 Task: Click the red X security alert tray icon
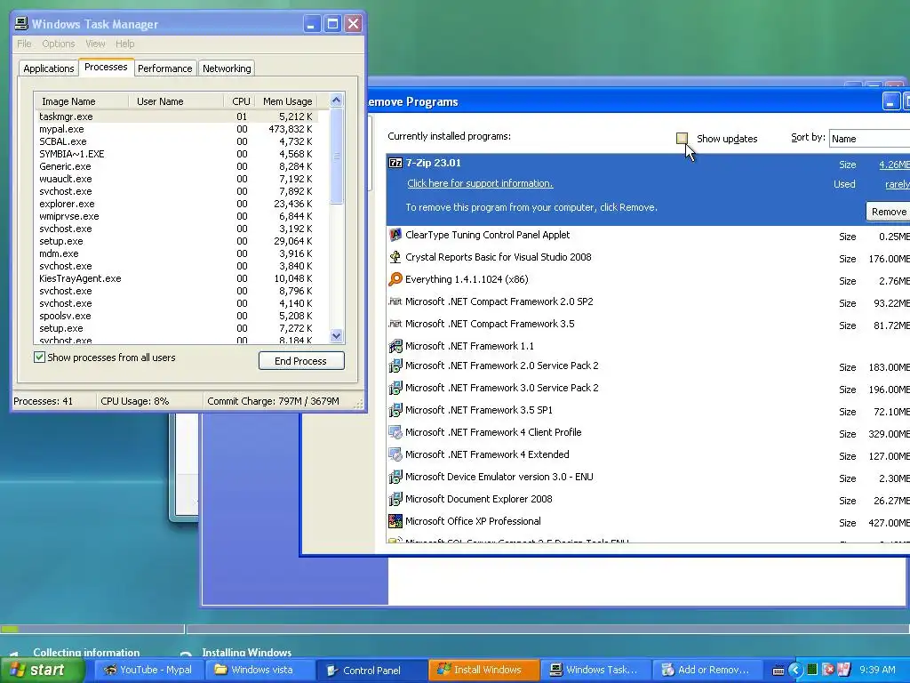(828, 671)
